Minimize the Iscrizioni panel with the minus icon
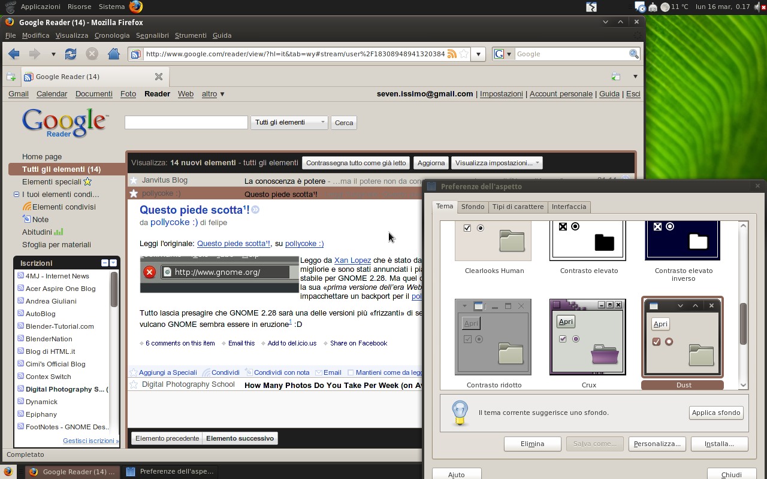The image size is (767, 479). coord(104,263)
